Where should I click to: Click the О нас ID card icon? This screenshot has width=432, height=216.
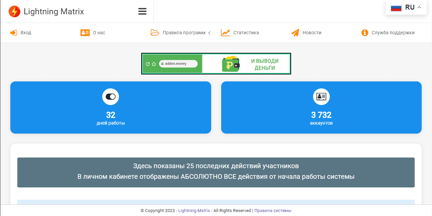[x=85, y=33]
